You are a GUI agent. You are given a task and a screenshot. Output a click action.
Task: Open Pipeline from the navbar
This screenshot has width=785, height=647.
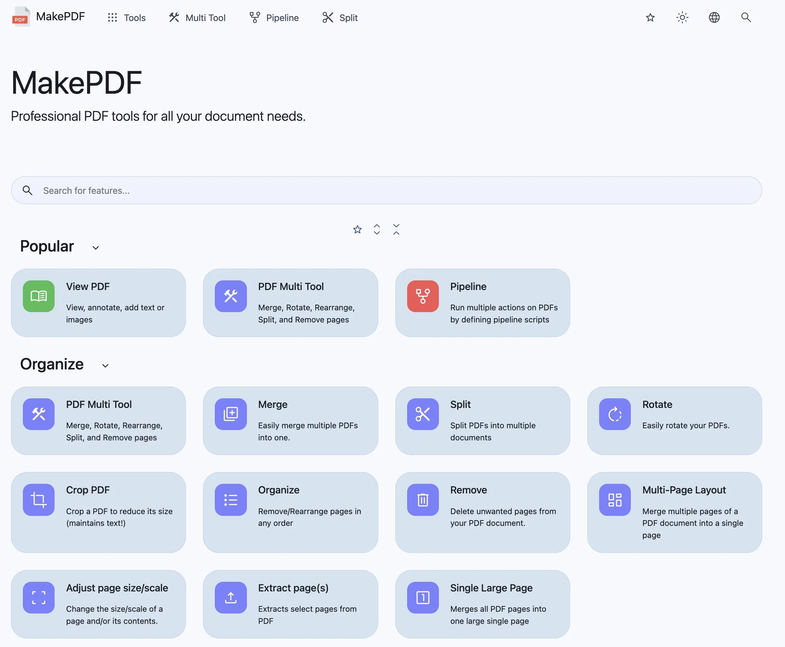coord(274,17)
